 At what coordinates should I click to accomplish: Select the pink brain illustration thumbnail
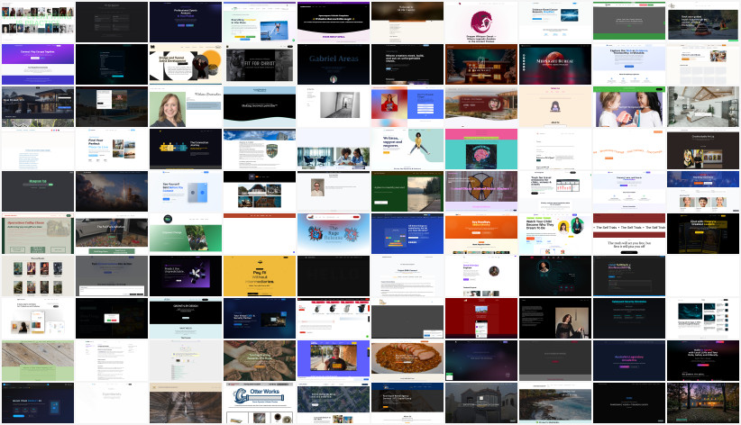click(x=481, y=149)
